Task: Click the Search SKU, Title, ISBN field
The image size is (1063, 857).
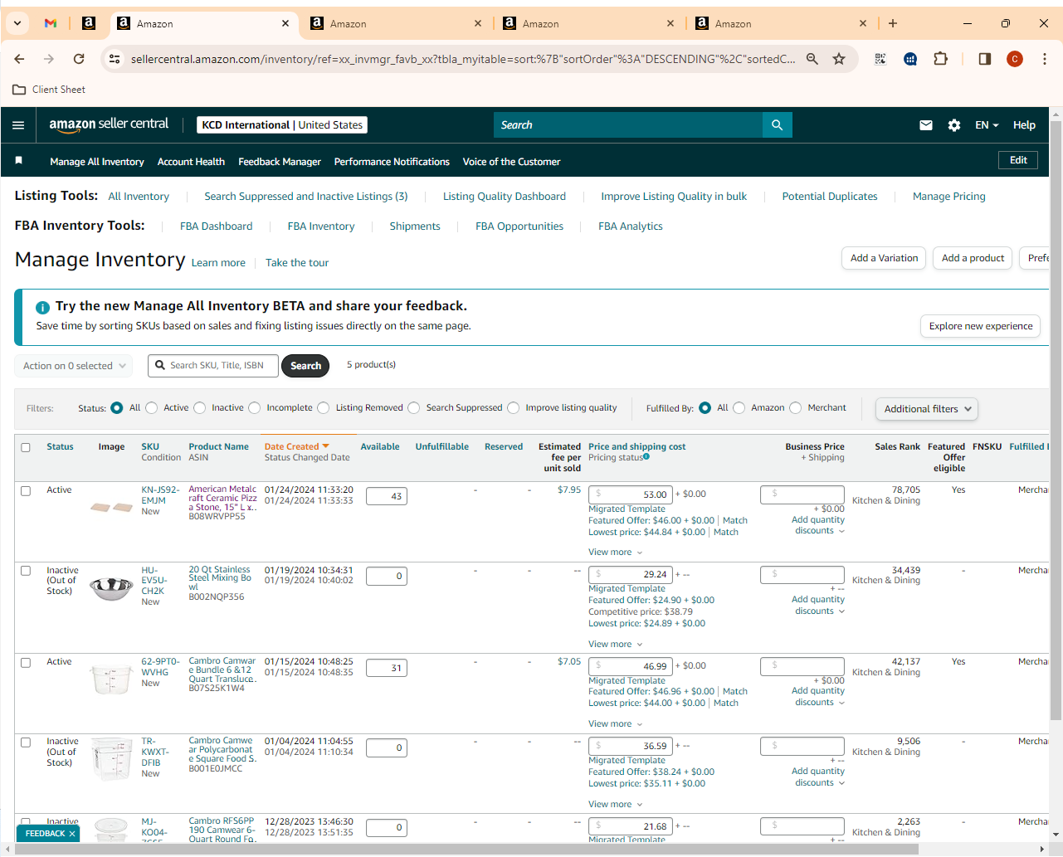Action: [213, 366]
